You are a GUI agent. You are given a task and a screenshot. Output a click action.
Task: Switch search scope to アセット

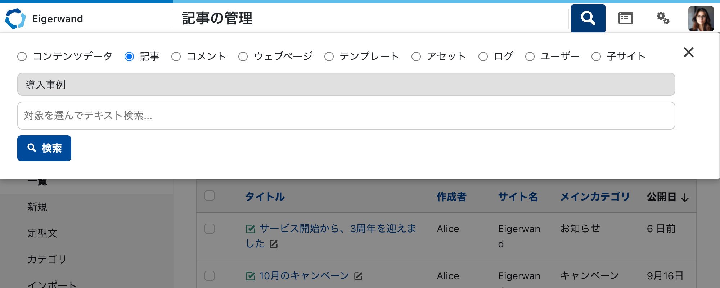[x=416, y=56]
